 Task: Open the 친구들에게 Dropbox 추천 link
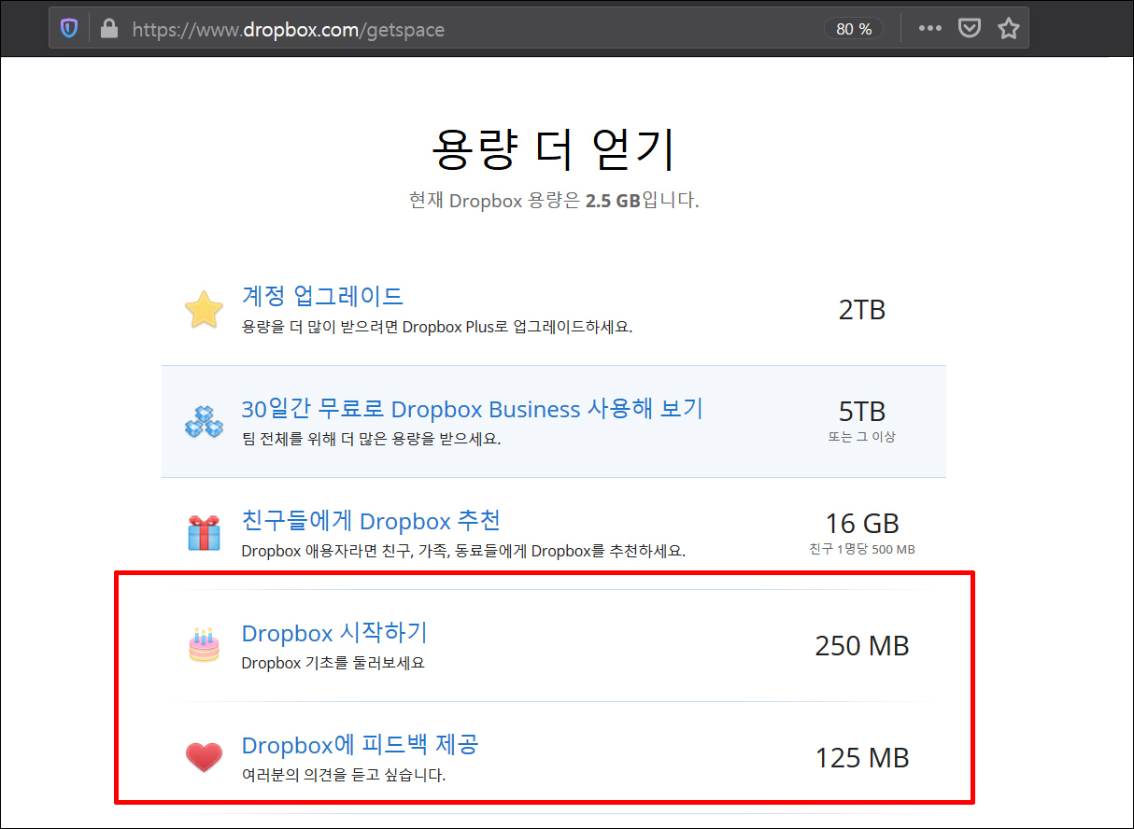click(x=371, y=520)
